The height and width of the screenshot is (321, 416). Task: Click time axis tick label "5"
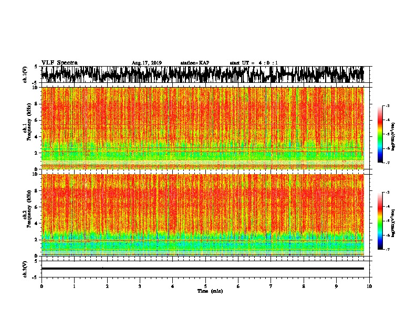point(205,286)
